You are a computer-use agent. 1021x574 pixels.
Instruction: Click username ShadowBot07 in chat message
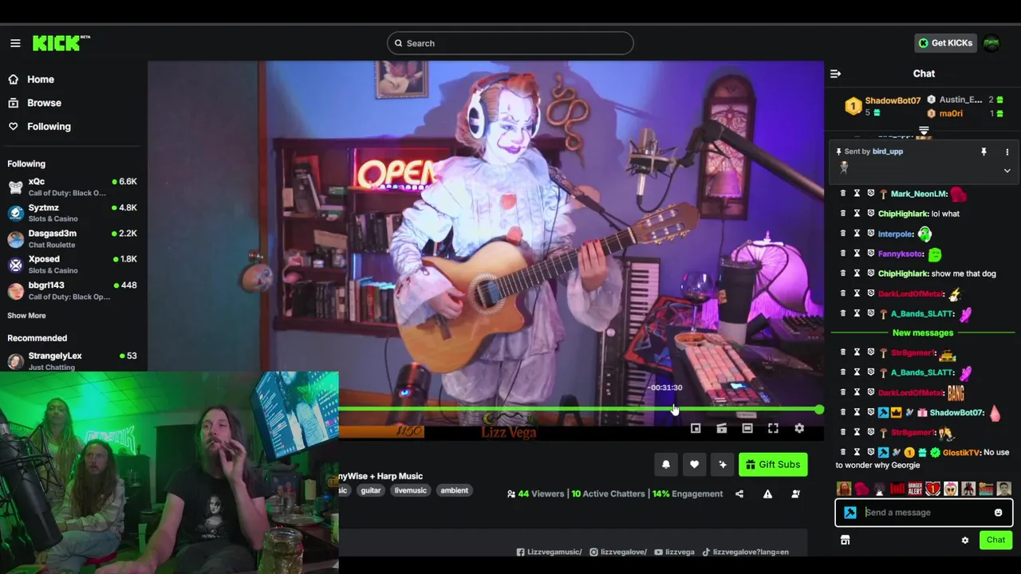click(x=956, y=412)
